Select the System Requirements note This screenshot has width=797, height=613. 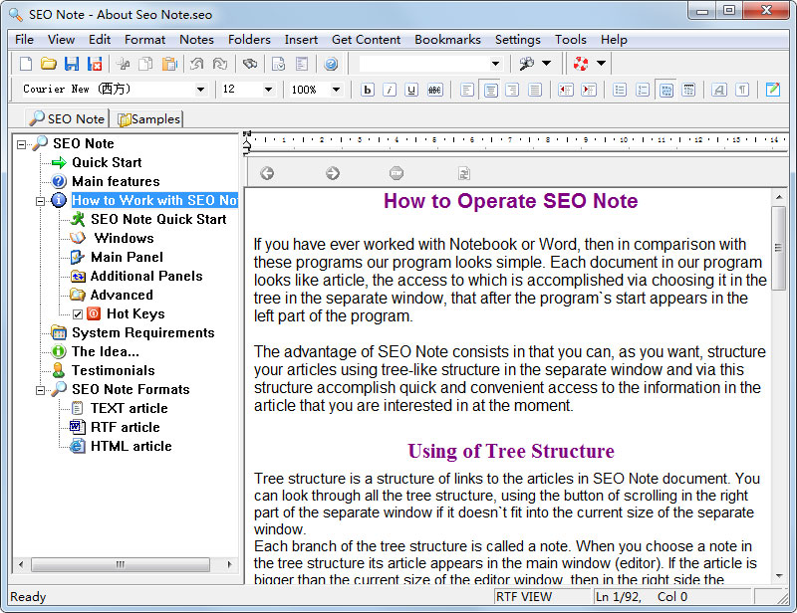142,332
